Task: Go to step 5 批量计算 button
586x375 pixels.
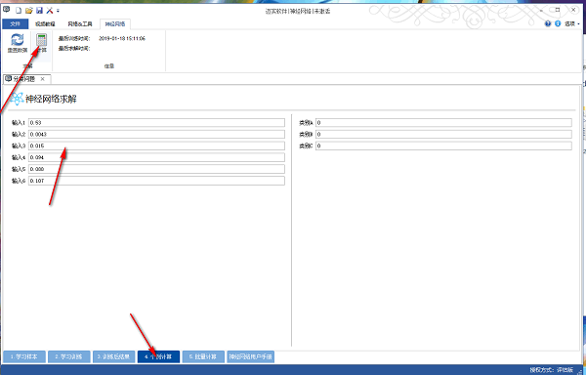Action: click(203, 356)
